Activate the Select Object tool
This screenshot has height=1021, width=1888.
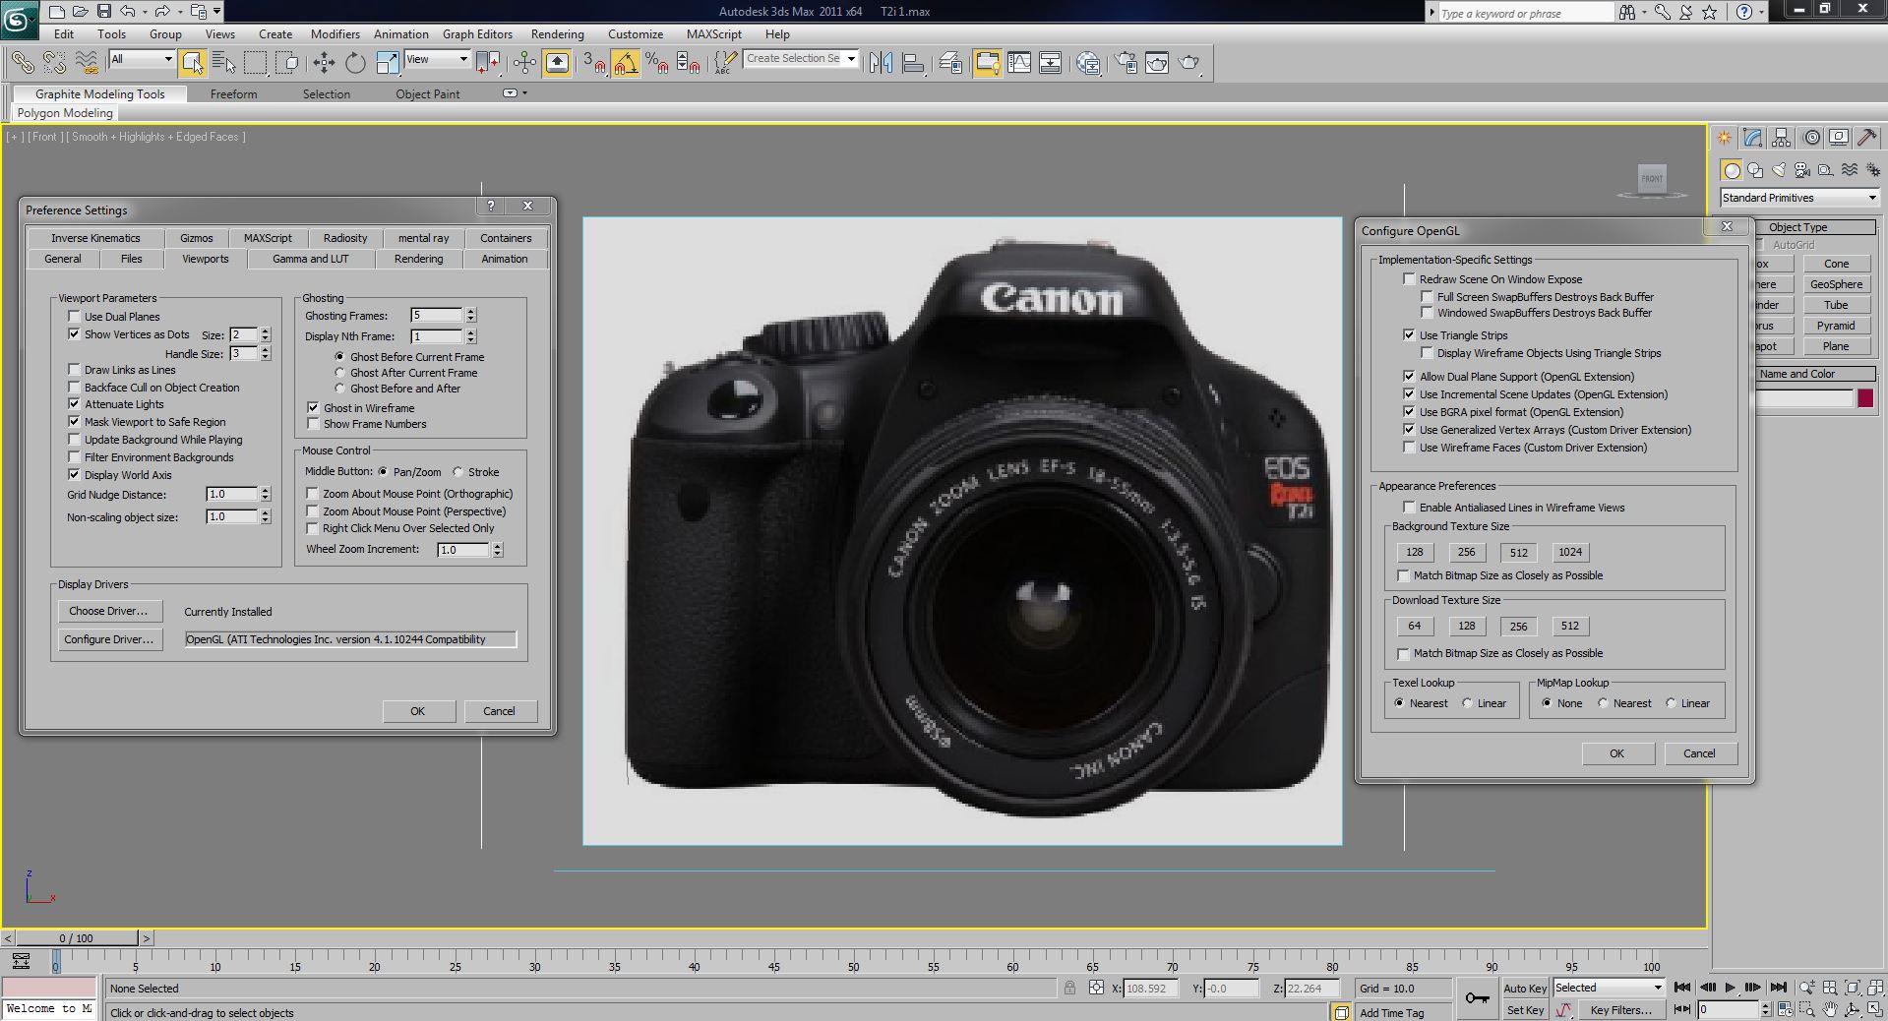[x=193, y=63]
